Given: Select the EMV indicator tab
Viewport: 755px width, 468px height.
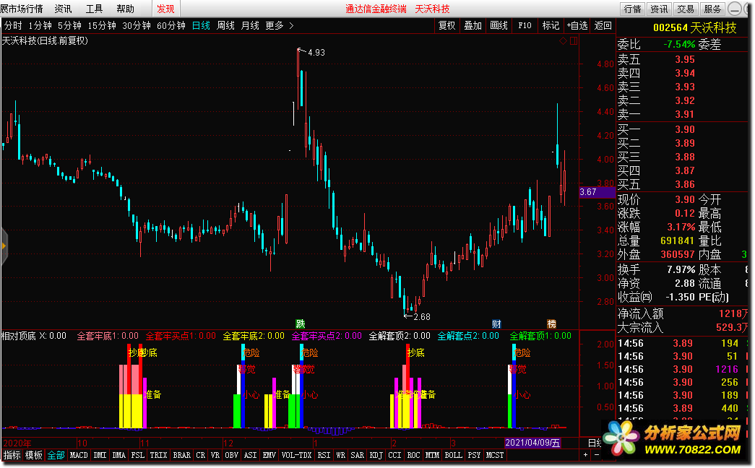Looking at the screenshot, I should [x=269, y=455].
